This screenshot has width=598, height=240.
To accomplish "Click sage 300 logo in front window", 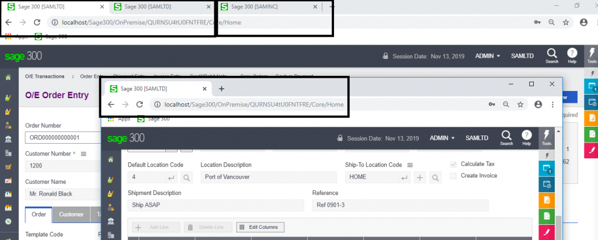I will (x=126, y=138).
